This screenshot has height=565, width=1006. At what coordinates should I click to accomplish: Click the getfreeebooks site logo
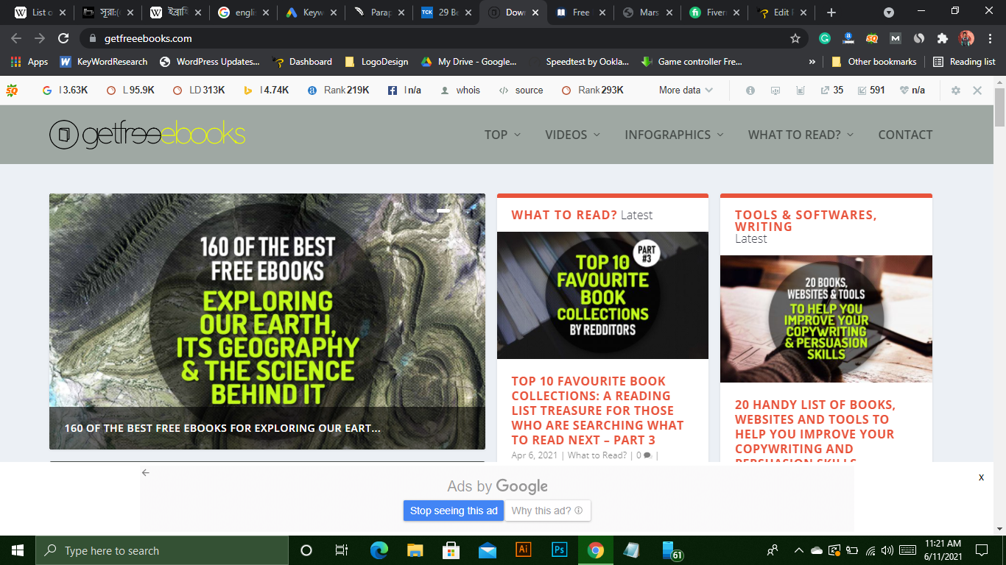coord(147,135)
